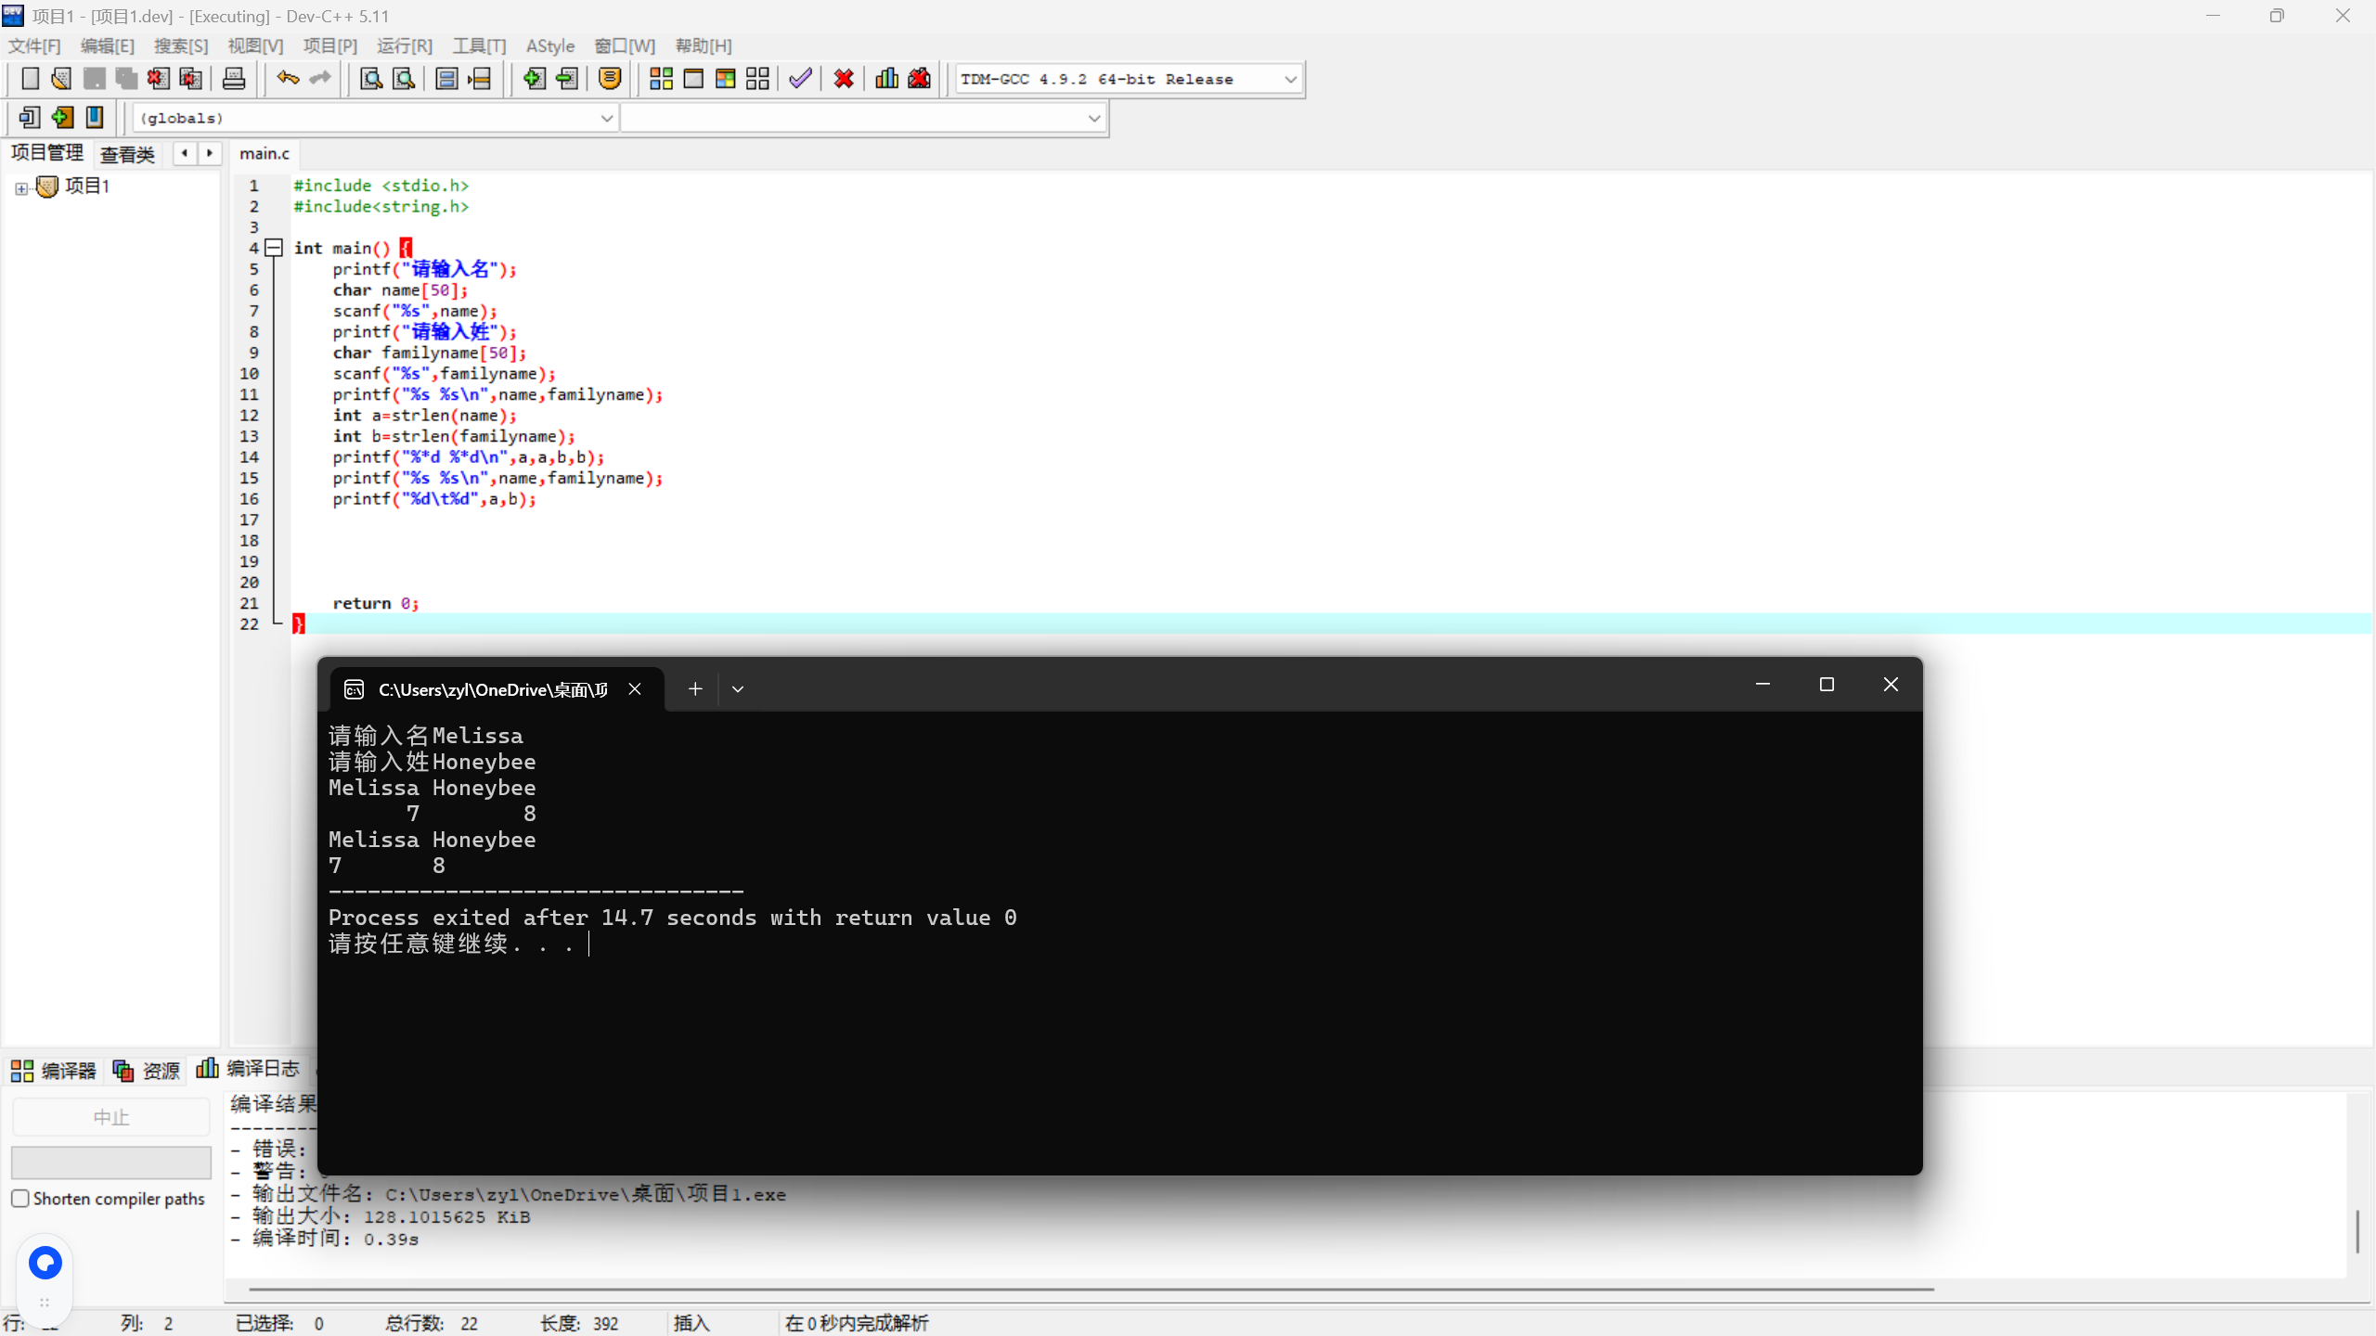Image resolution: width=2376 pixels, height=1336 pixels.
Task: Open the TDM-GCC compiler selection dropdown
Action: tap(1290, 80)
